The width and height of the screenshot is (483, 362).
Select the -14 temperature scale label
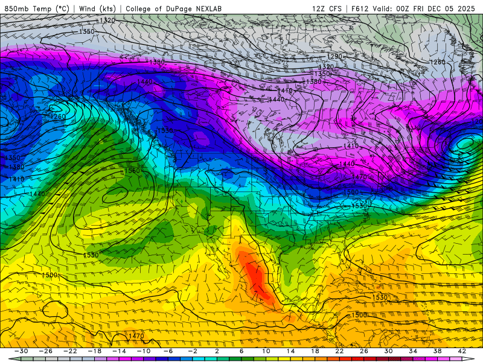(119, 351)
